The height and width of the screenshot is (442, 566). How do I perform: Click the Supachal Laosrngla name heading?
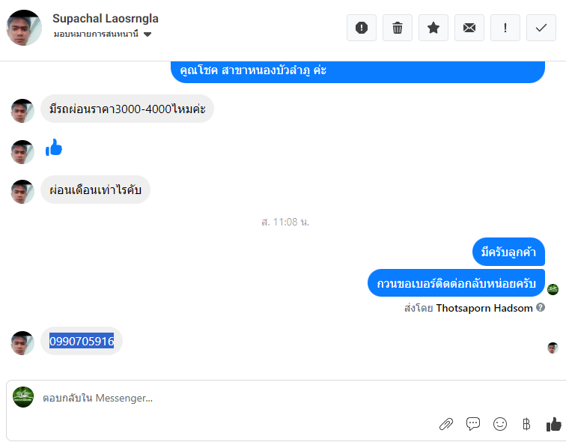pyautogui.click(x=106, y=19)
